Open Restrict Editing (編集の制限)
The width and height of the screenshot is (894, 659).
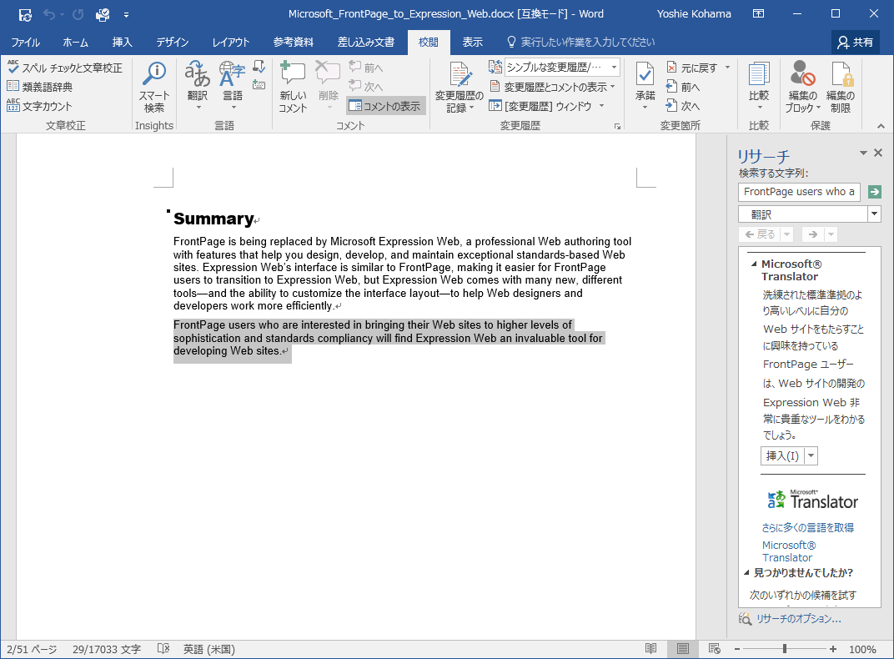(x=841, y=88)
